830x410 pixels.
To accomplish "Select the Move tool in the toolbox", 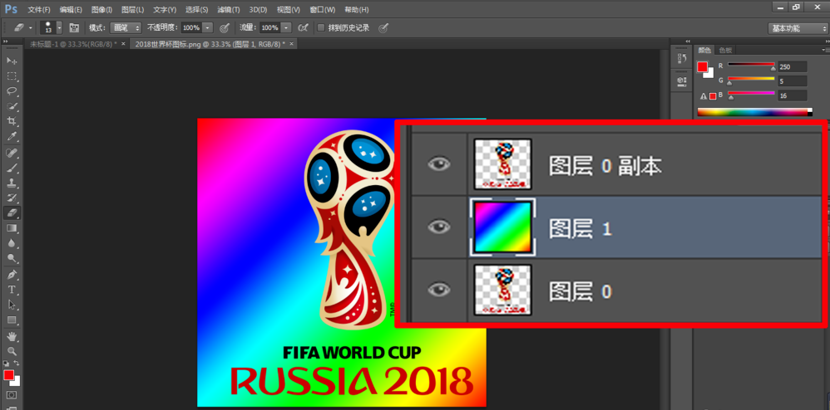I will tap(12, 61).
